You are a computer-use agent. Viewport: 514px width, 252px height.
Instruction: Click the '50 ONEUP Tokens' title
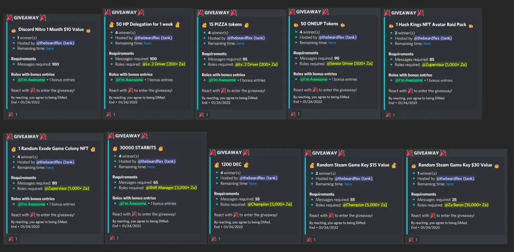click(320, 24)
